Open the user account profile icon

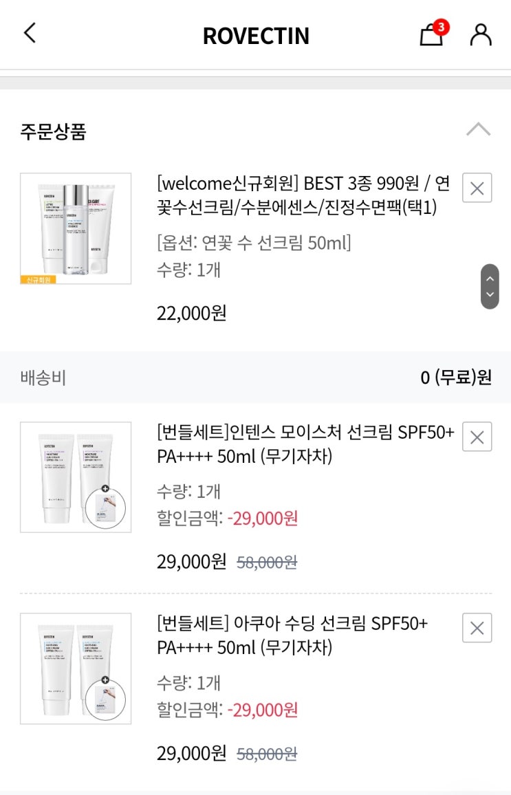click(x=481, y=34)
